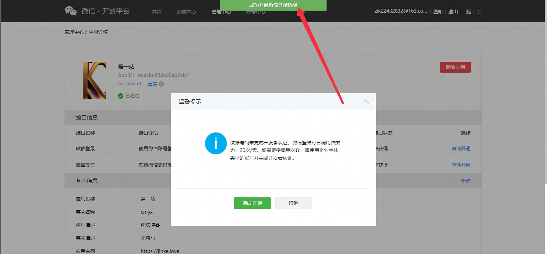
Task: Open the 管理中心 menu item
Action: 221,12
